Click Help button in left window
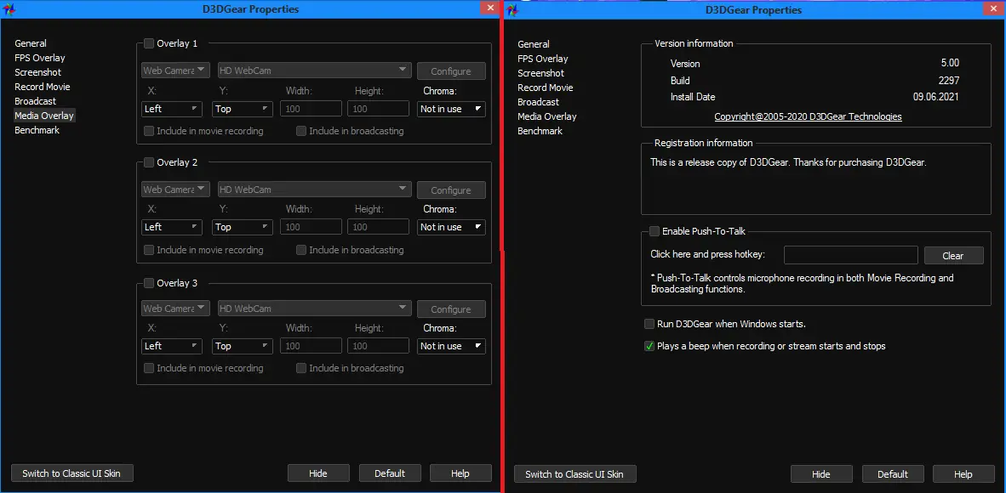Viewport: 1006px width, 493px height. point(460,473)
